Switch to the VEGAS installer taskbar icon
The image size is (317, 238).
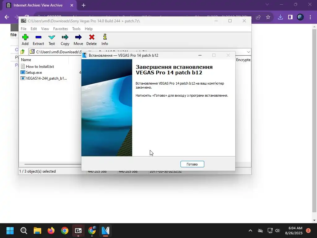[x=106, y=231]
